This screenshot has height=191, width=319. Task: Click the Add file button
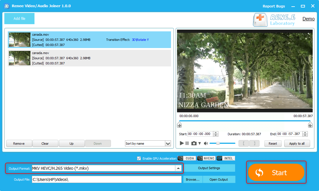coord(19,18)
